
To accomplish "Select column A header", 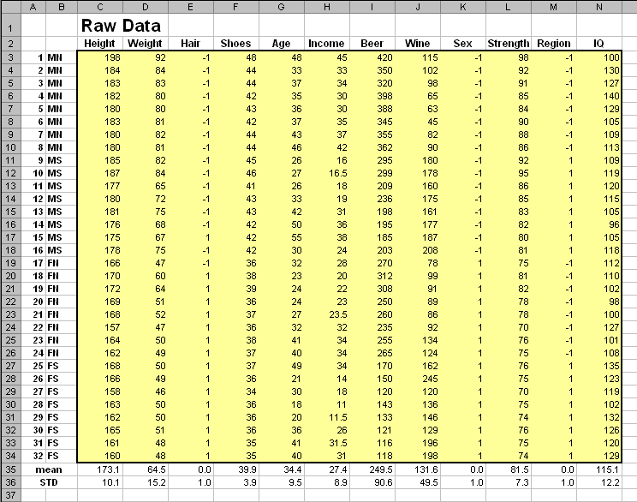I will pos(33,7).
